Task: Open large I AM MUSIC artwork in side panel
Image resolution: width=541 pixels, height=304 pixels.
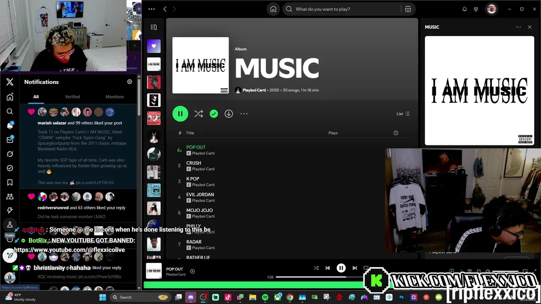Action: 479,91
